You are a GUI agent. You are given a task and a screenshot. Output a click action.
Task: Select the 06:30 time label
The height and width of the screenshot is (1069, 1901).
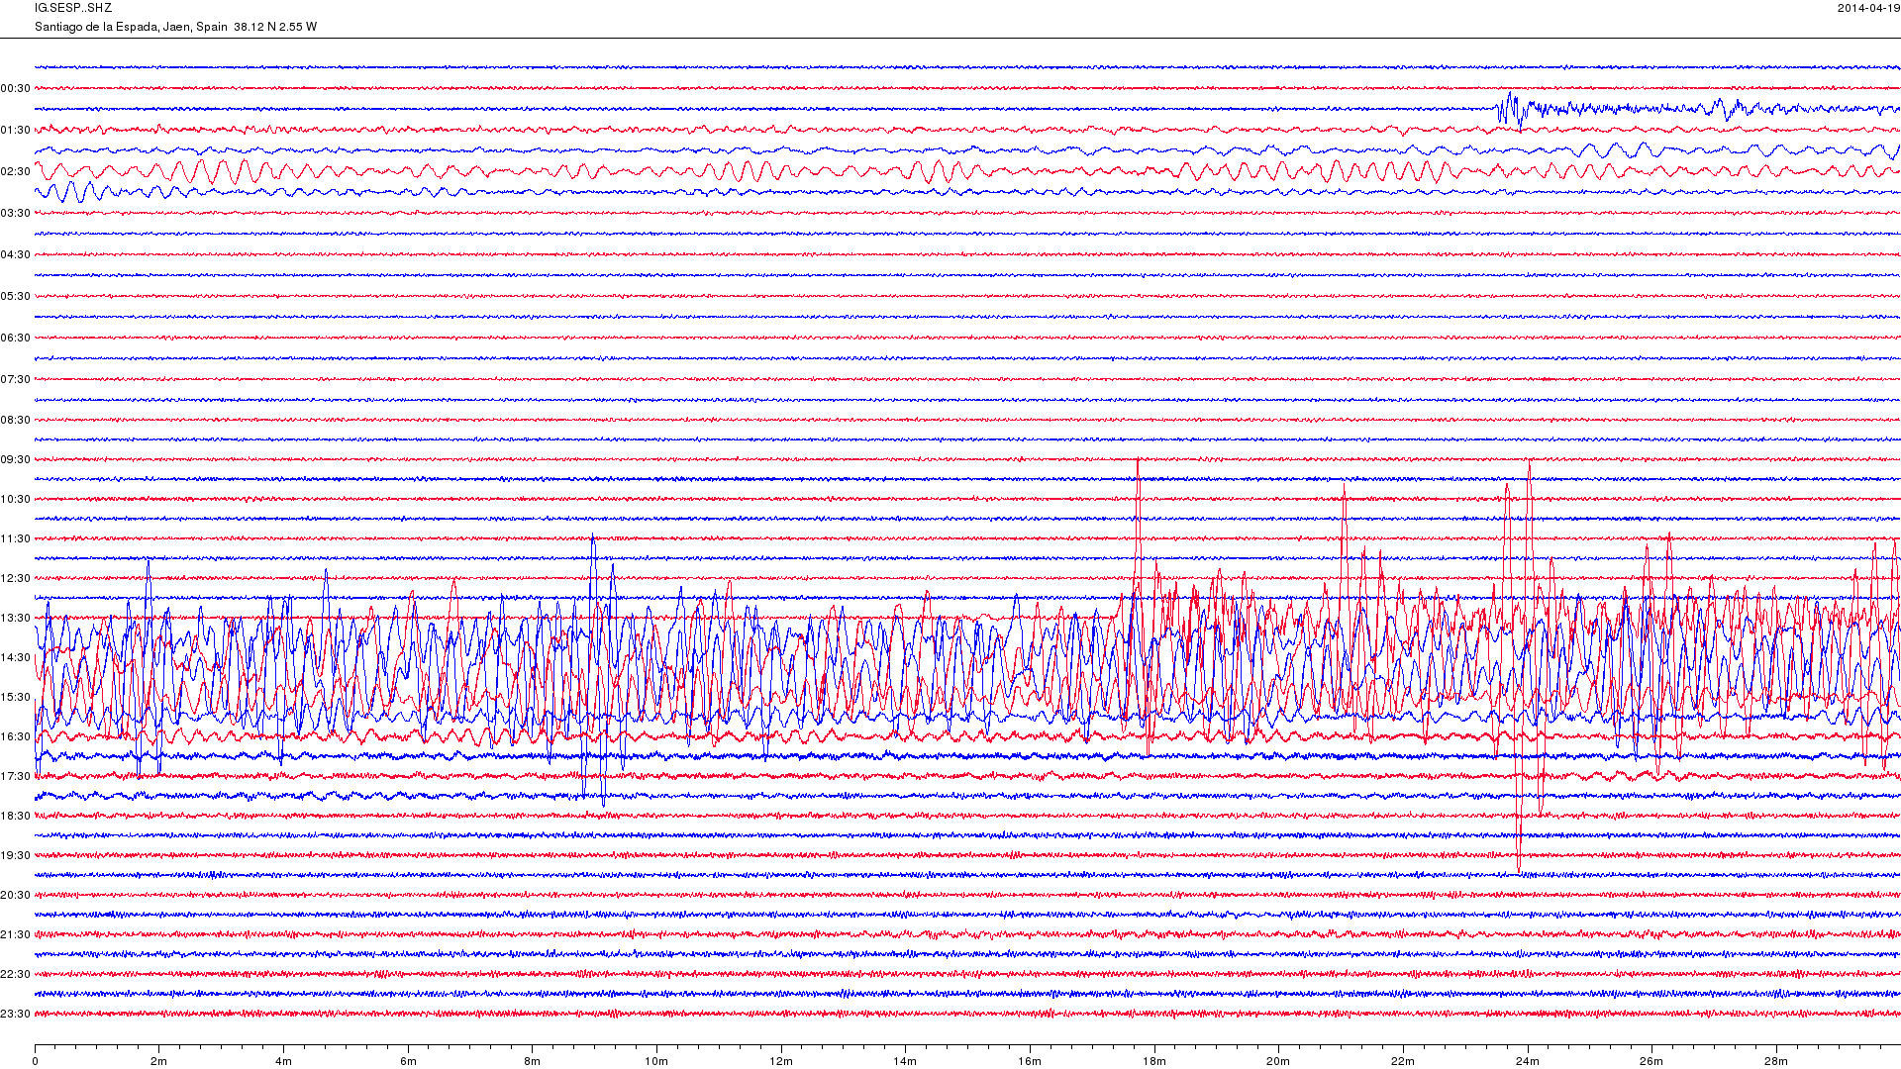click(x=15, y=339)
